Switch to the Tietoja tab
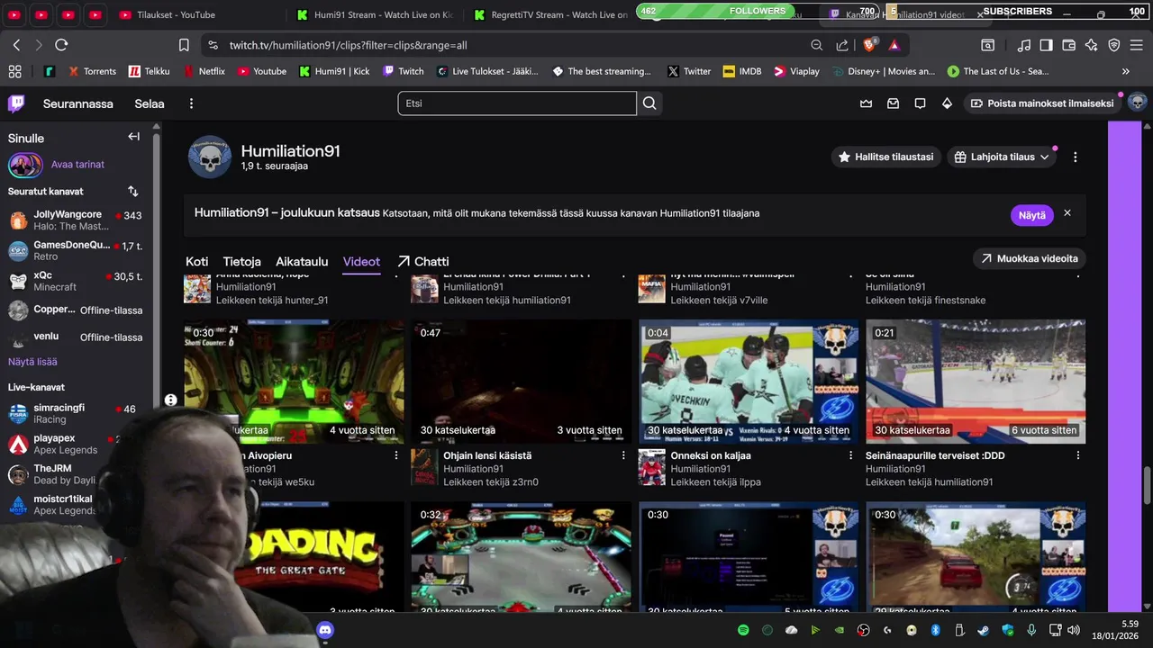The image size is (1153, 648). click(241, 262)
